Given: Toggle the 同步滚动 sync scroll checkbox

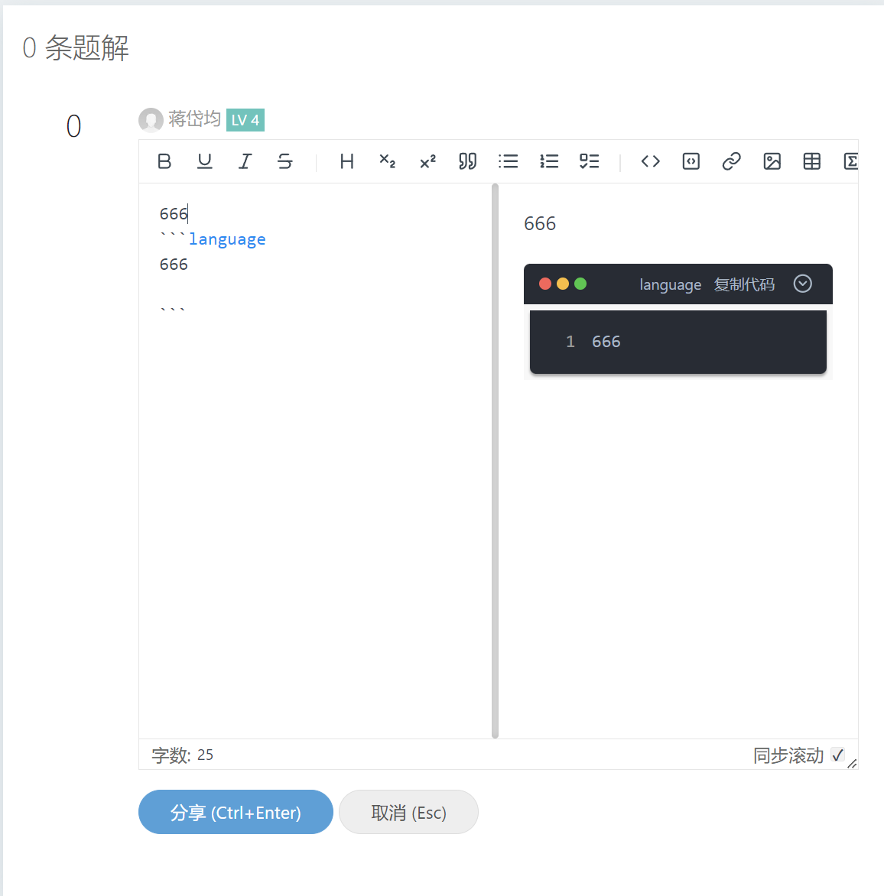Looking at the screenshot, I should click(837, 755).
